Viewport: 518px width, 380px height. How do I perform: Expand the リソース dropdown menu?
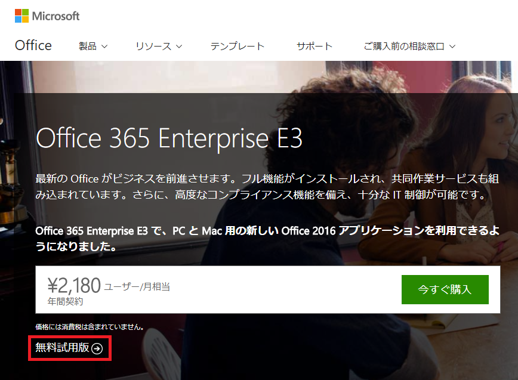click(x=159, y=46)
